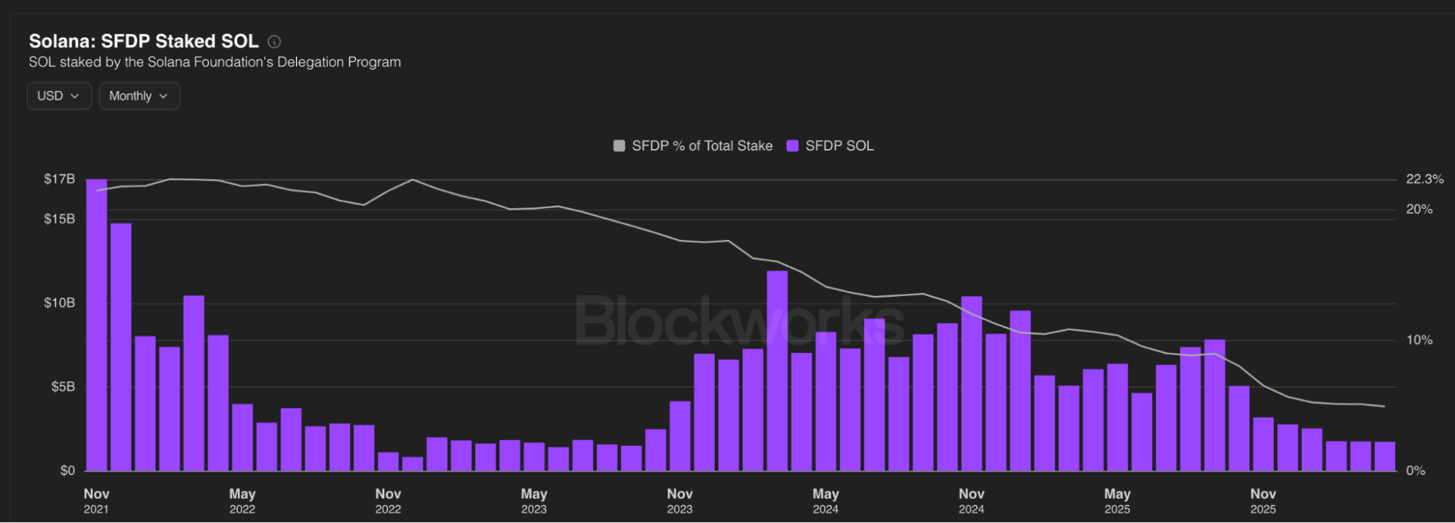Click the purple SFDP SOL legend swatch

click(793, 146)
